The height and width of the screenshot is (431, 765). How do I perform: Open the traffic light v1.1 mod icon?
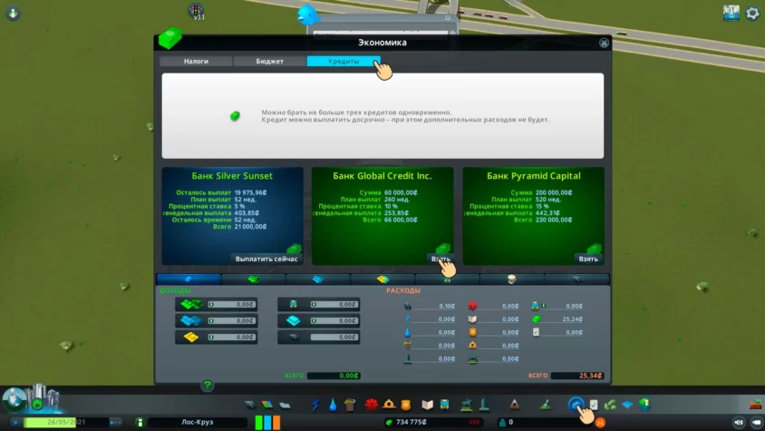tap(196, 11)
